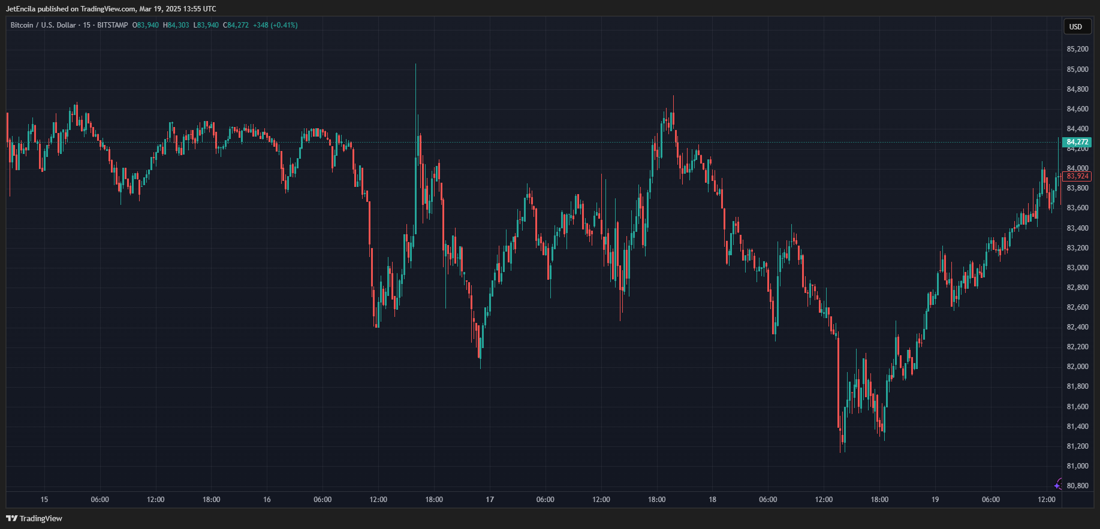Click the 84,800 price axis label
The width and height of the screenshot is (1100, 529).
coord(1077,89)
